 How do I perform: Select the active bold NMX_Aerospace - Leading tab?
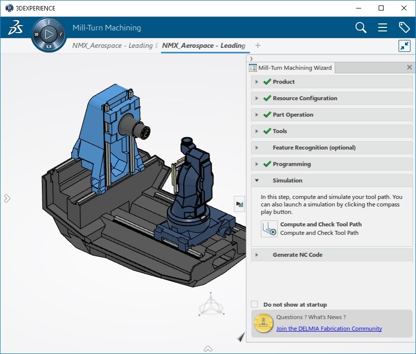click(204, 46)
